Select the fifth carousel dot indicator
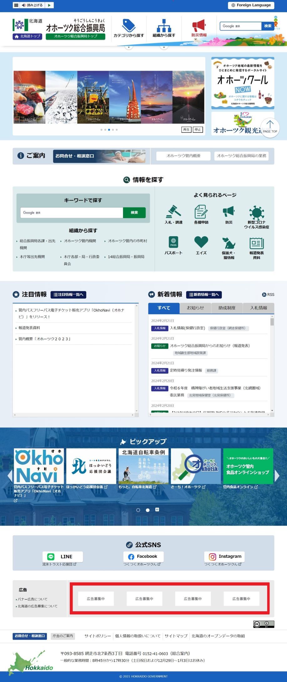This screenshot has width=287, height=682. (117, 130)
